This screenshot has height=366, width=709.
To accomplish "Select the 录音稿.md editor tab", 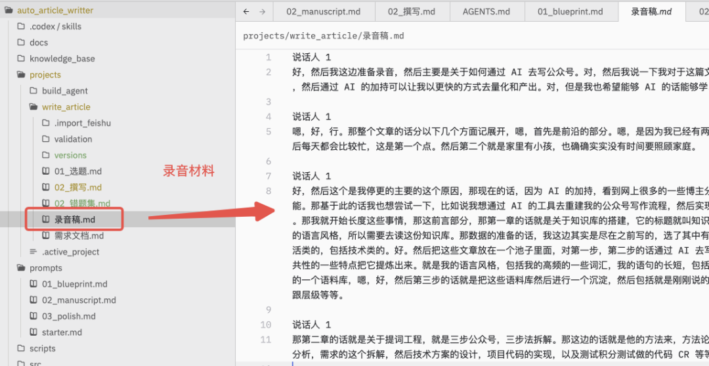I will tap(651, 12).
